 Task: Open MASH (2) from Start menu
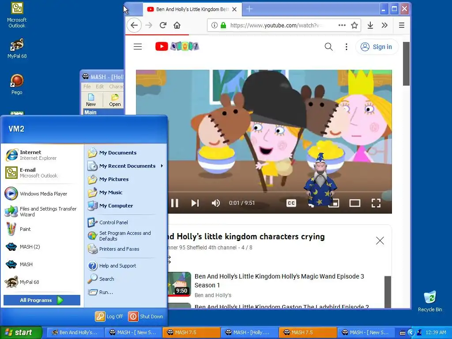43,247
